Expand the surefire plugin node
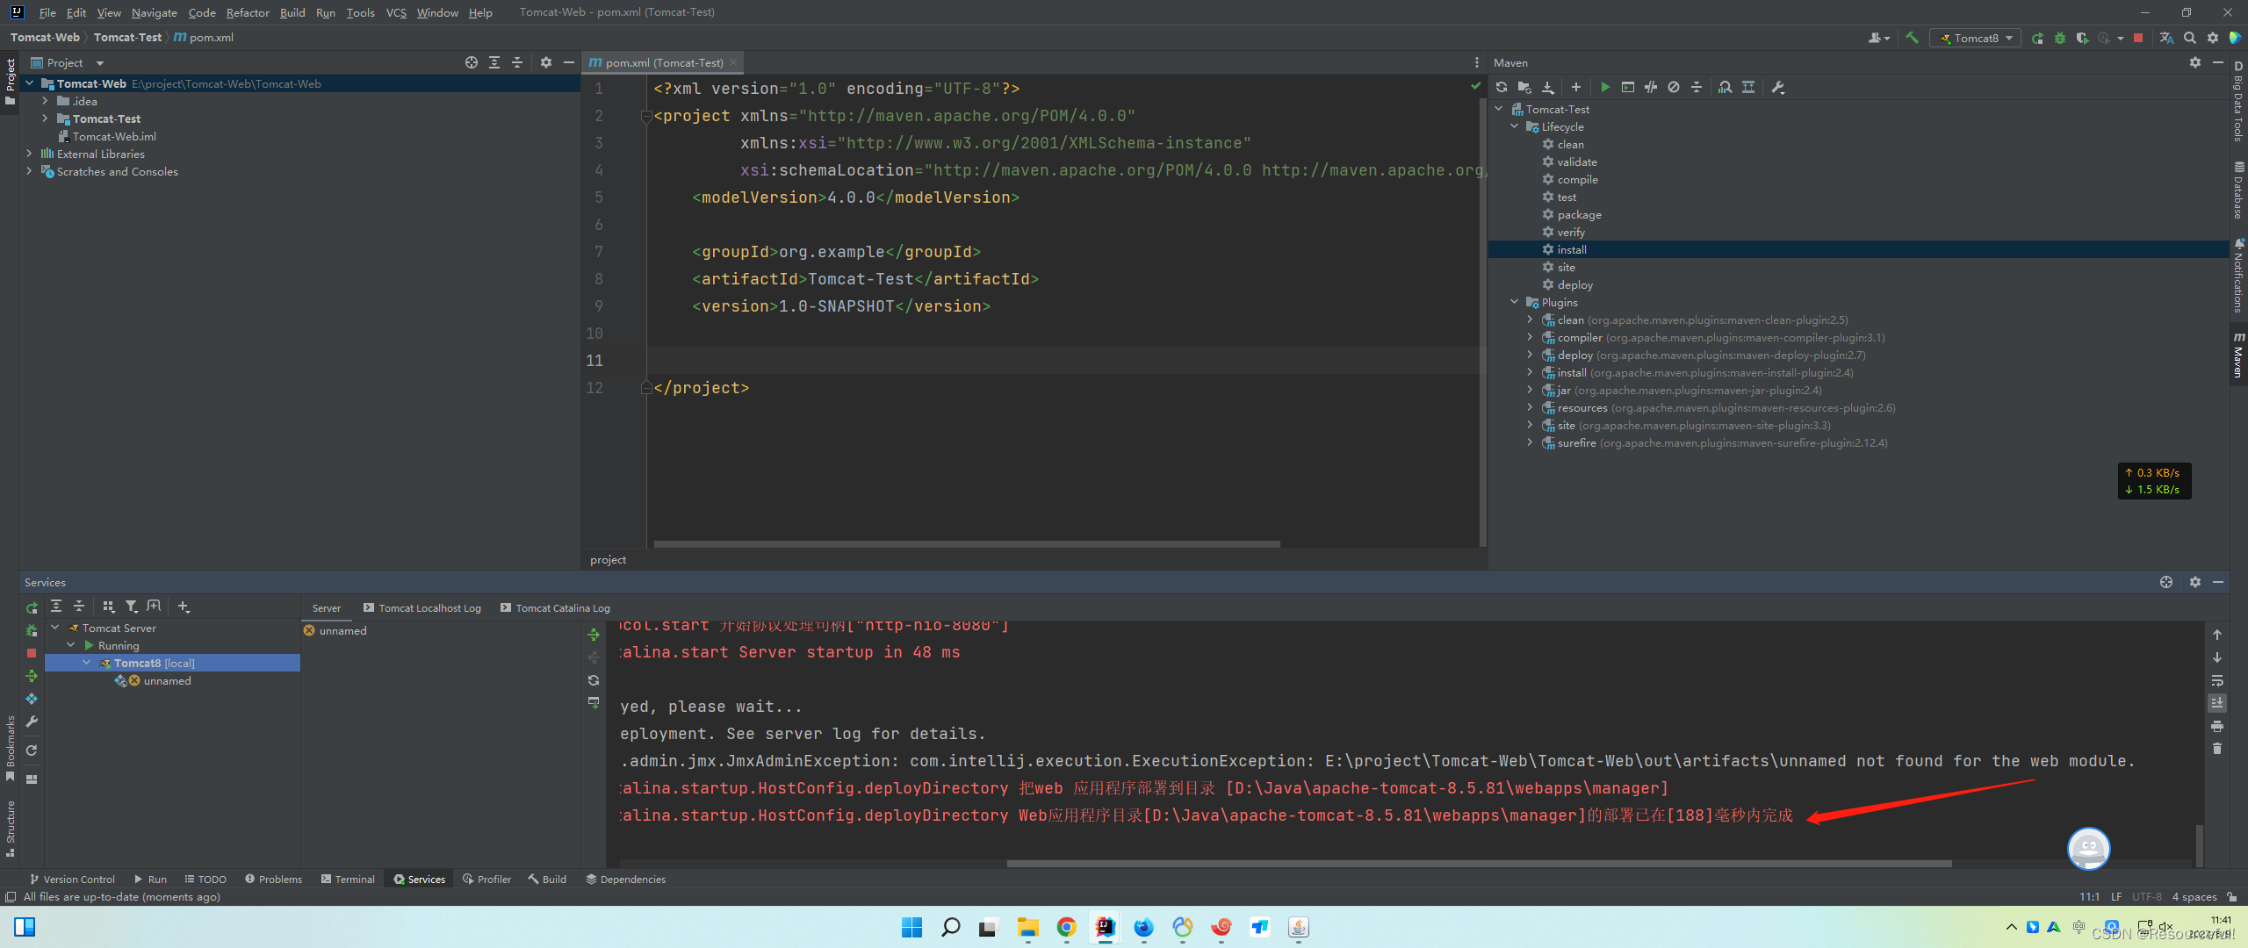The height and width of the screenshot is (948, 2248). (x=1530, y=442)
